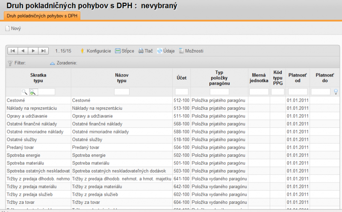Focus the Účet filter field
The width and height of the screenshot is (342, 212).
(181, 92)
